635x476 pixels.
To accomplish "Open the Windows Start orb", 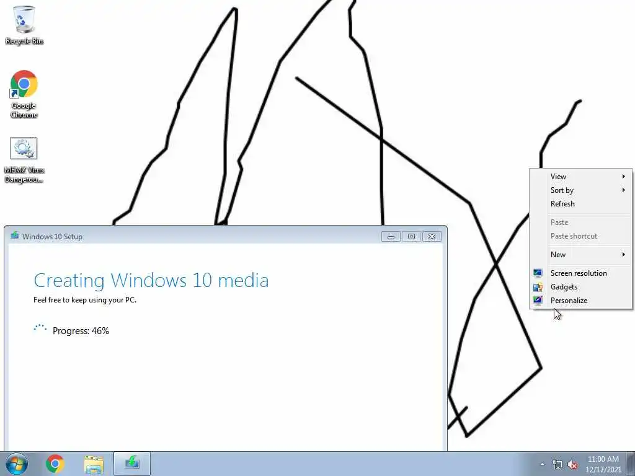I will point(16,464).
